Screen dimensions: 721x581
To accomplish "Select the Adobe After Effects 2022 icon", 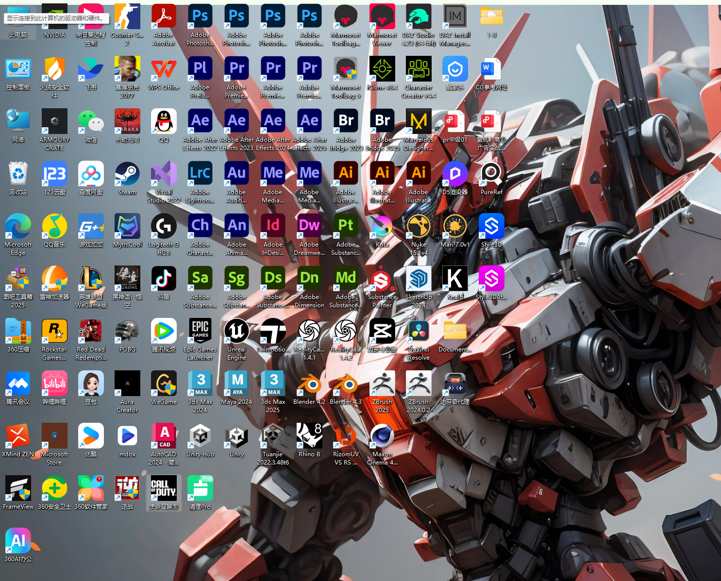I will click(200, 130).
